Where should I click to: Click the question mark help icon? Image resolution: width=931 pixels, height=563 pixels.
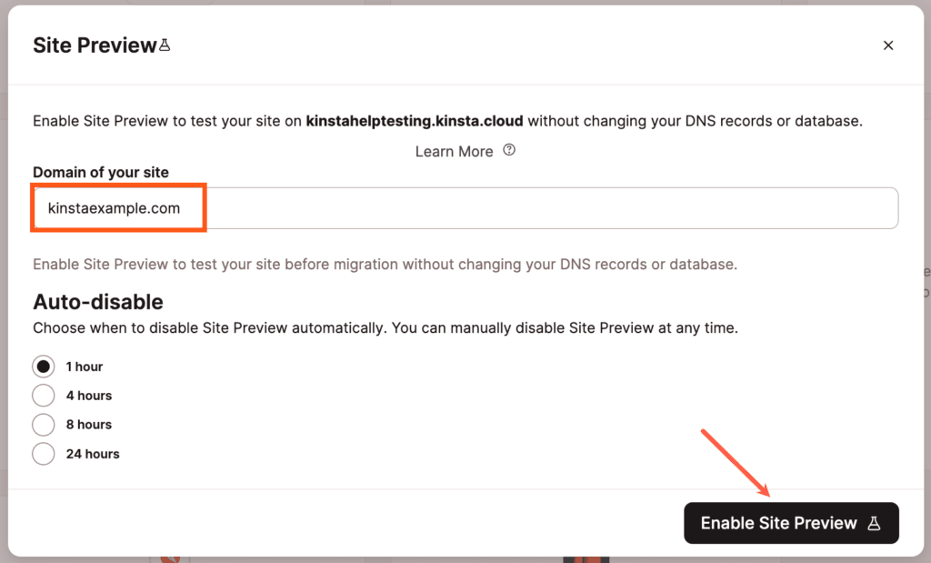(509, 151)
